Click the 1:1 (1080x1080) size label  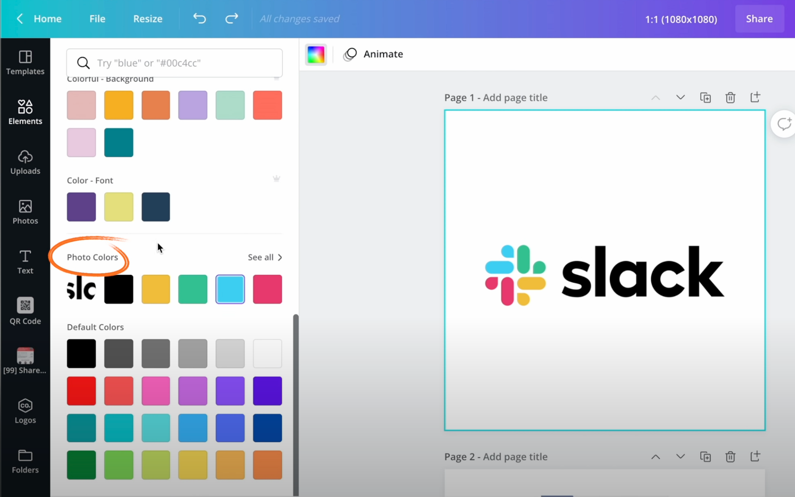tap(681, 19)
